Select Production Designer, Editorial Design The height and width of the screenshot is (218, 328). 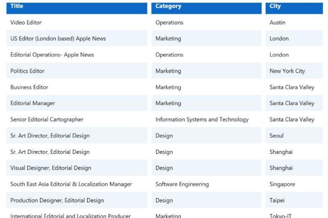click(57, 200)
